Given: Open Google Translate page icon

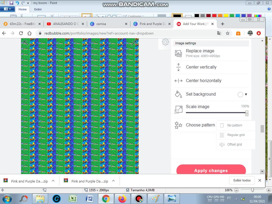Looking at the screenshot, I should coord(219,33).
